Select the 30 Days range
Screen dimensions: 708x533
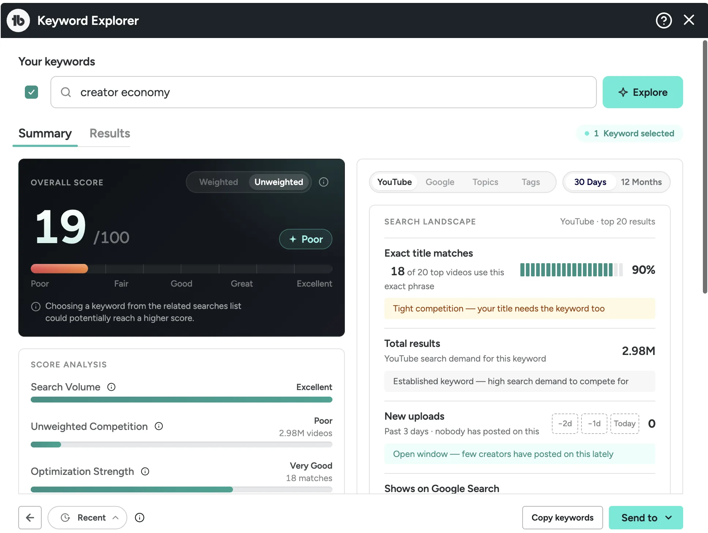pyautogui.click(x=590, y=182)
